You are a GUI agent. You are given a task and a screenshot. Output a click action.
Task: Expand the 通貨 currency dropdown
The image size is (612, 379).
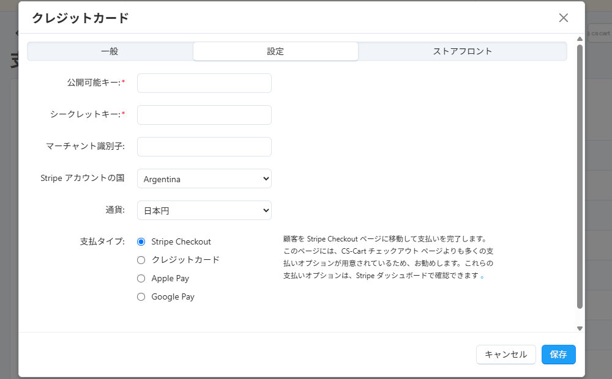click(x=204, y=210)
